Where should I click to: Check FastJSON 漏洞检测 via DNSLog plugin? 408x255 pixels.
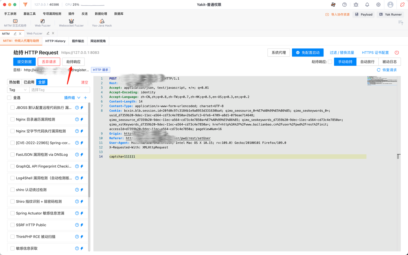point(12,155)
